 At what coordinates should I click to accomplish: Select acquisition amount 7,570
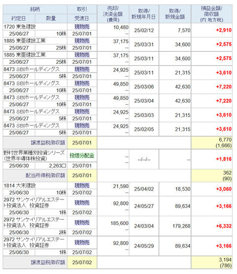click(184, 31)
